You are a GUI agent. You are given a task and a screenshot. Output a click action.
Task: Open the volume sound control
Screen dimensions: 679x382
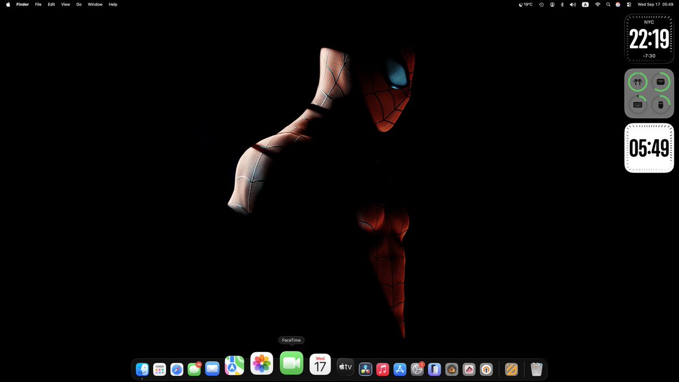(x=573, y=4)
